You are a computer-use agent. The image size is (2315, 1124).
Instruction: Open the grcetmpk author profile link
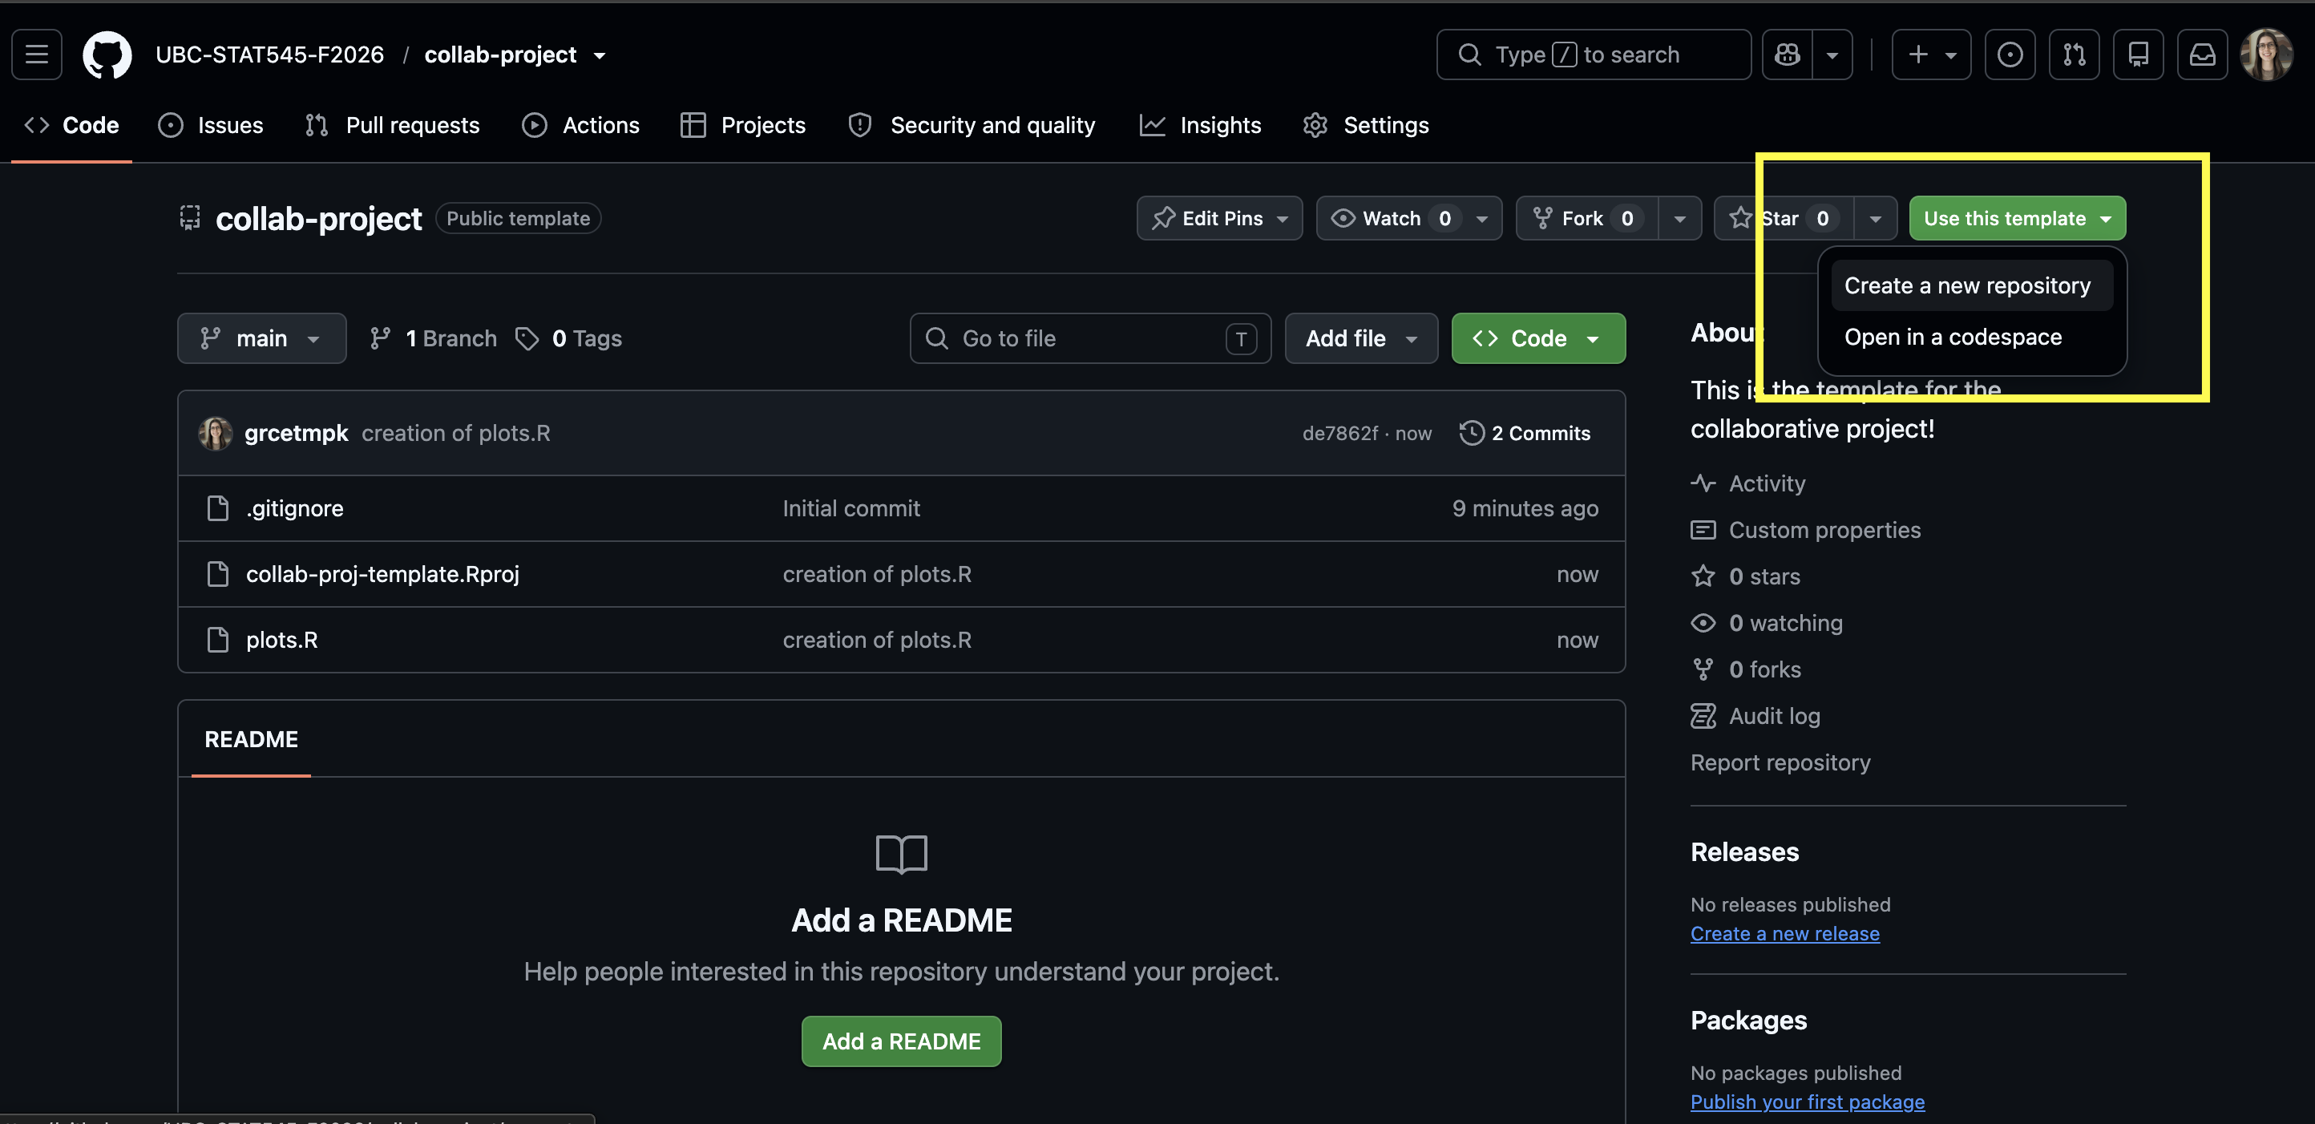[x=296, y=433]
